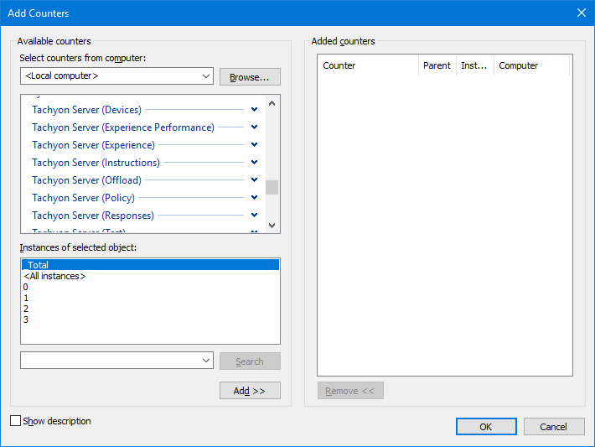Image resolution: width=595 pixels, height=447 pixels.
Task: Click the Browse button
Action: click(250, 77)
